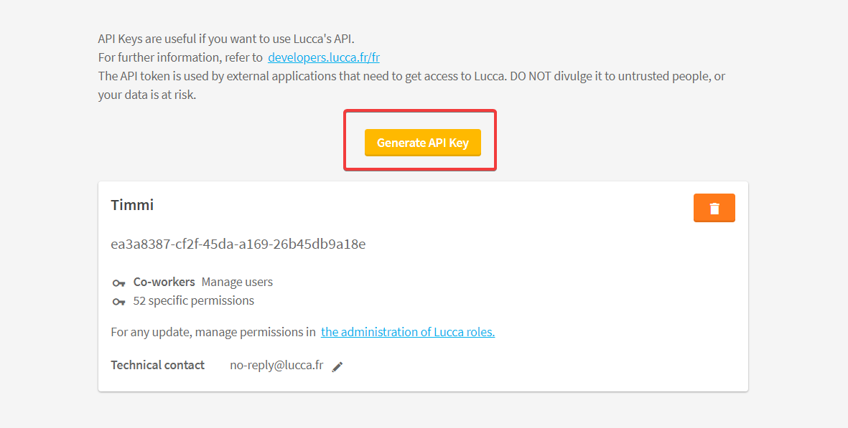Open the developers.lucca.fr/fr link
The image size is (848, 428).
pyautogui.click(x=323, y=57)
